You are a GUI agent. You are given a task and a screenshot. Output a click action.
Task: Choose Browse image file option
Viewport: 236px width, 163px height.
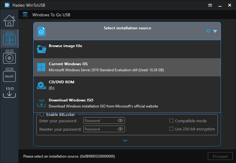coord(127,49)
